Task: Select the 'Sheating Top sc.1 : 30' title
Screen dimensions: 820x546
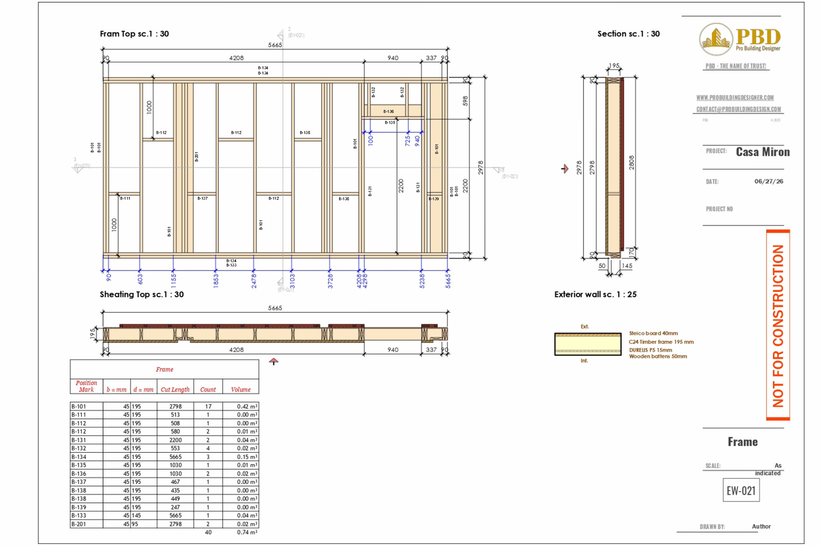Action: click(x=141, y=295)
